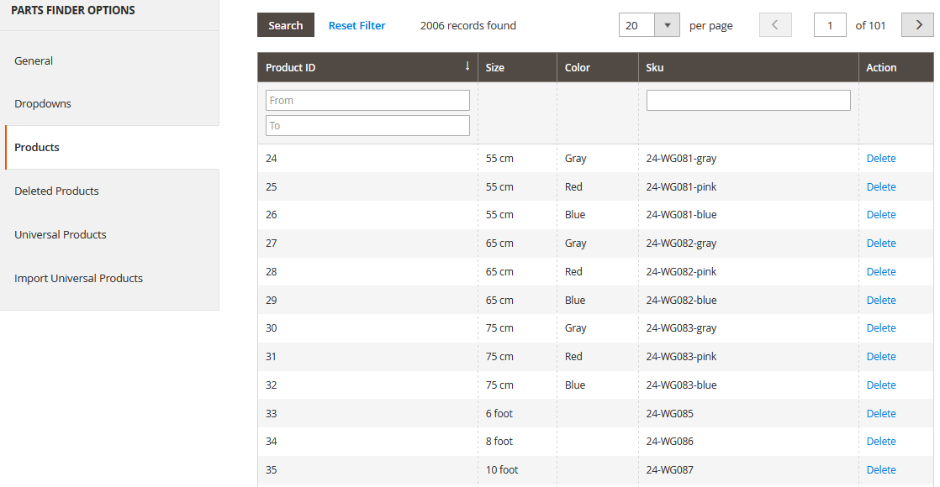Image resolution: width=940 pixels, height=487 pixels.
Task: Sort by the Product ID column header
Action: (x=367, y=67)
